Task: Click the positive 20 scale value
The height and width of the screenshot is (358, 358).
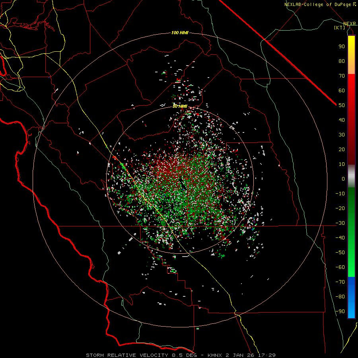Action: pos(342,149)
